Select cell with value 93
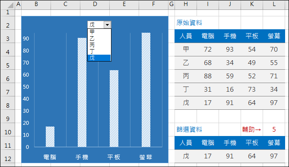 tap(230, 49)
